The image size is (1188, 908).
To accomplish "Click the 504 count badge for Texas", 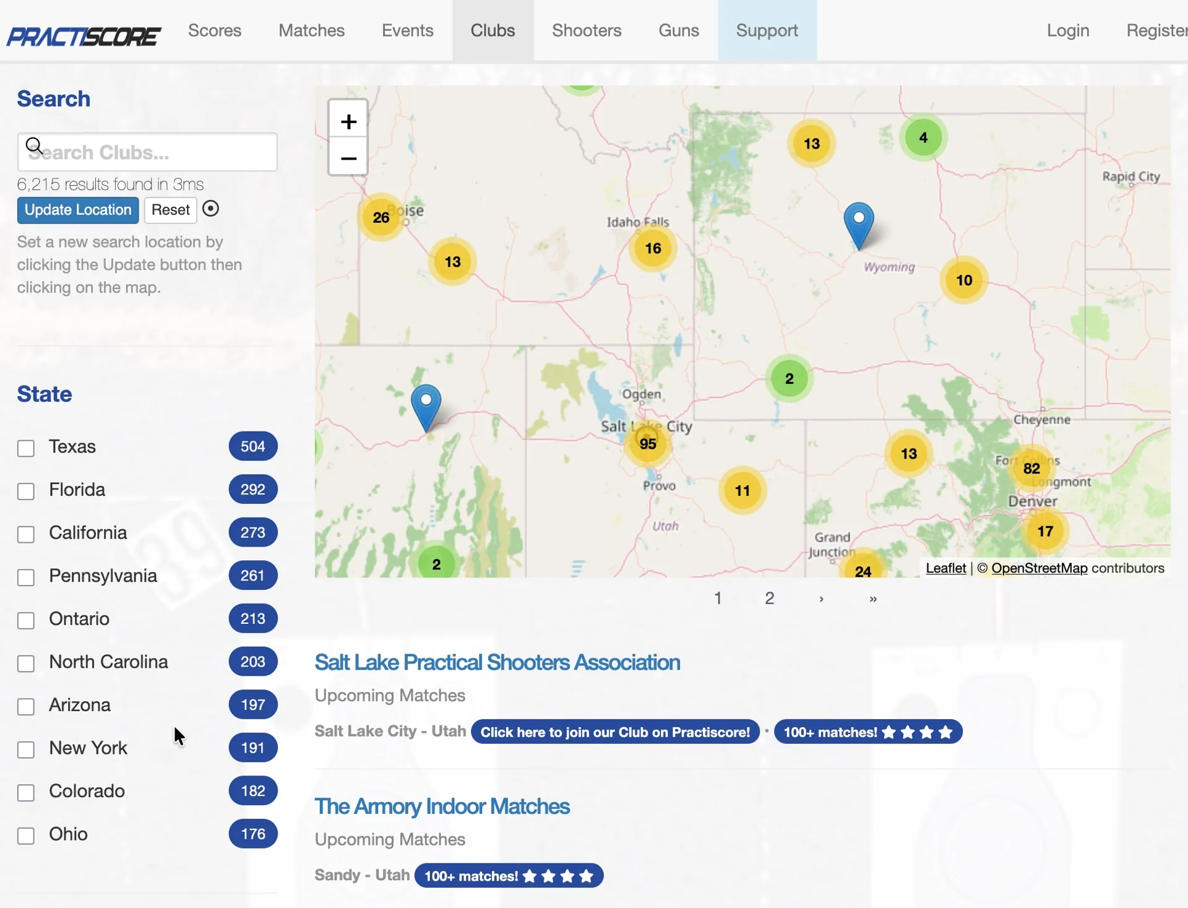I will point(253,446).
